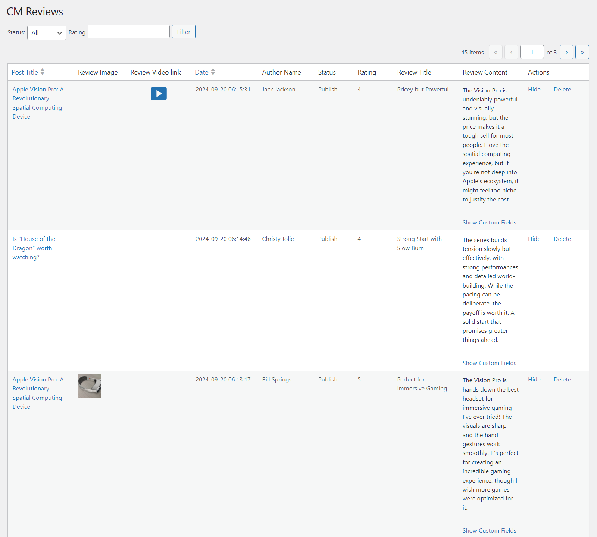This screenshot has width=597, height=537.
Task: Delete the Christy Jolie review
Action: coord(562,239)
